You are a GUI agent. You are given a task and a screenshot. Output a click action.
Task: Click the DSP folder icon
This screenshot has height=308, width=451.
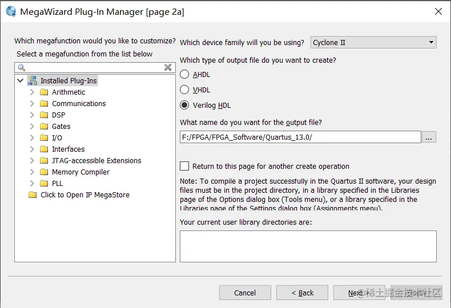pos(44,115)
